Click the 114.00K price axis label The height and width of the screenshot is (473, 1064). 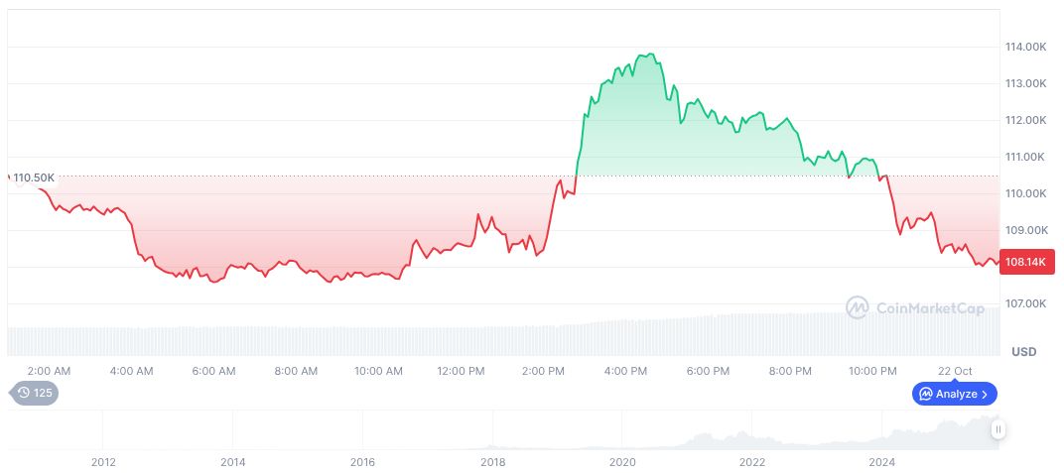click(1025, 47)
